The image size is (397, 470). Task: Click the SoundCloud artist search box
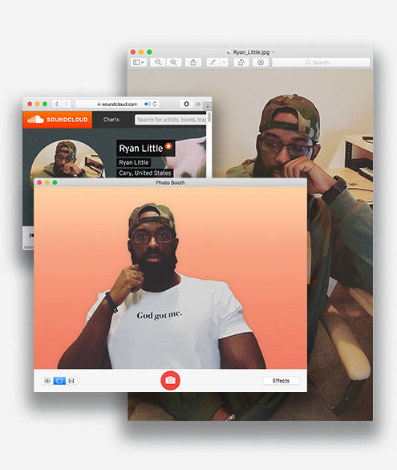171,120
